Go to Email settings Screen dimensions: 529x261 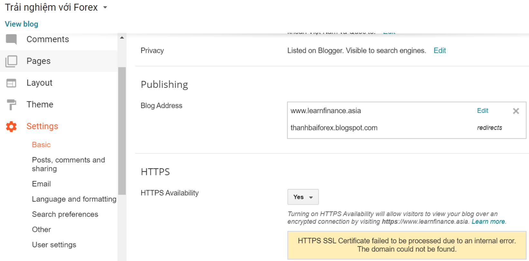coord(41,184)
